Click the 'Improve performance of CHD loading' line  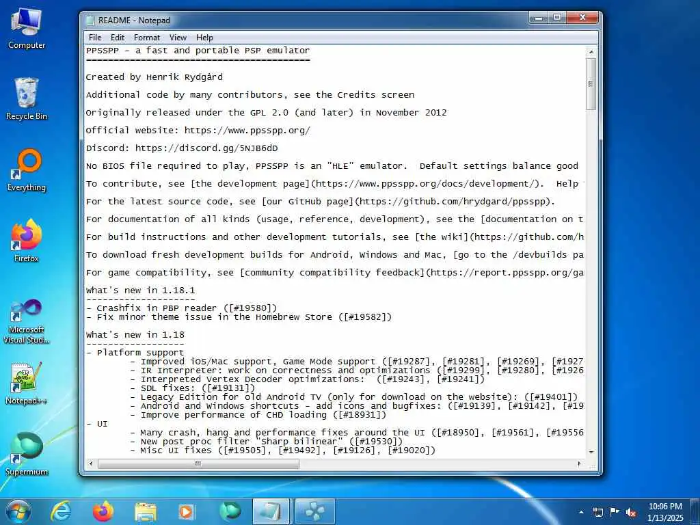pos(258,415)
